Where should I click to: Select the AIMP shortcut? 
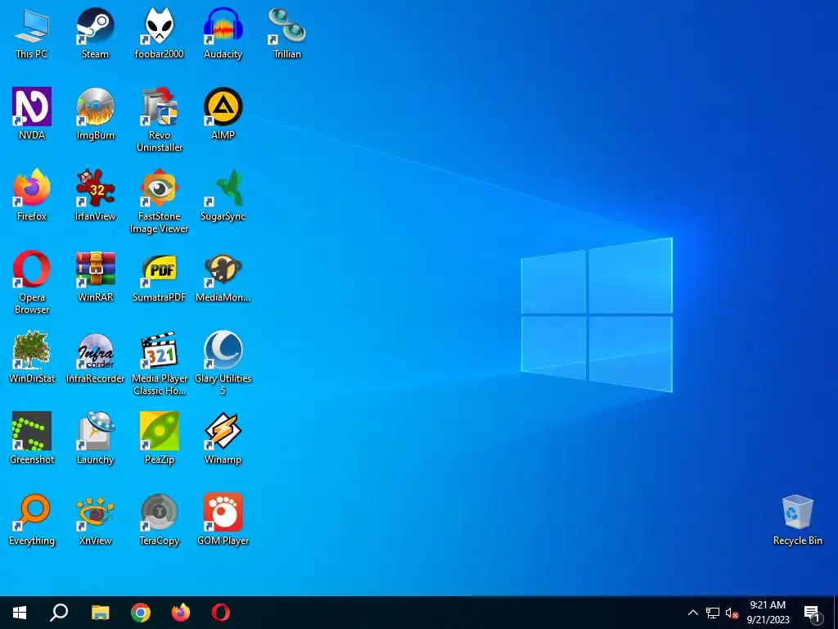point(223,113)
